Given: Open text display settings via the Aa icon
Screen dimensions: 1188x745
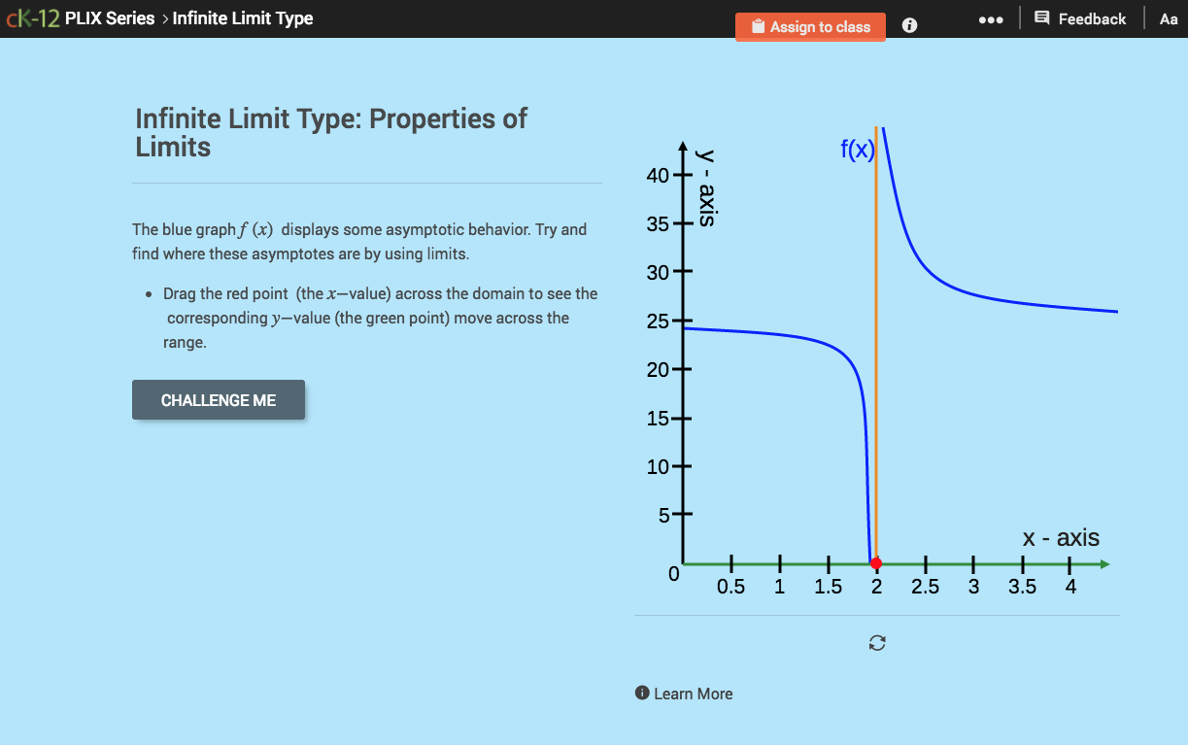Looking at the screenshot, I should coord(1169,17).
